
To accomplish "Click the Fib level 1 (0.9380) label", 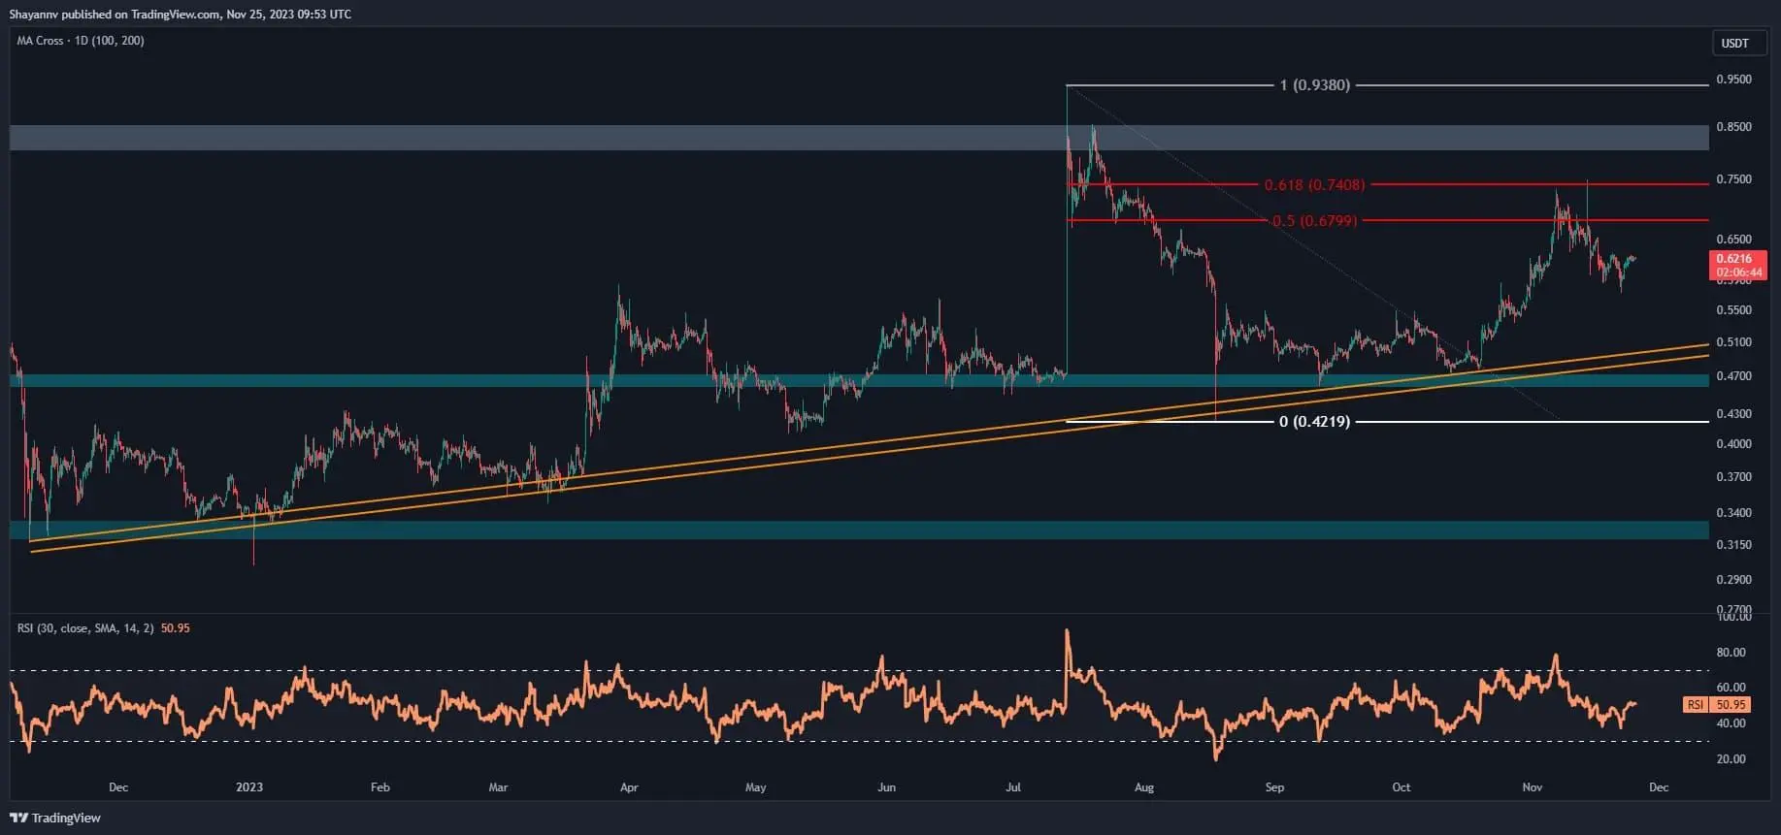I will click(x=1314, y=85).
